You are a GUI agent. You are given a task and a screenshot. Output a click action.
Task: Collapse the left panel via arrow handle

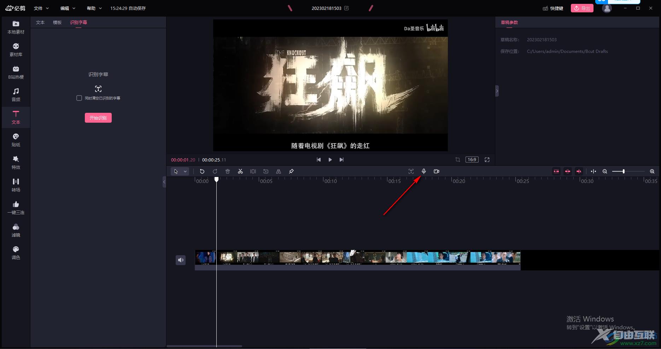tap(164, 182)
